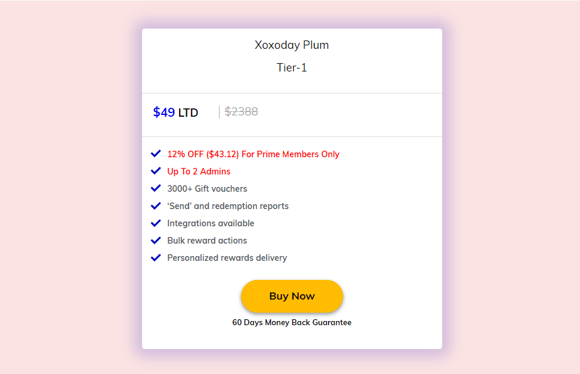Image resolution: width=580 pixels, height=374 pixels.
Task: Open the 60 Days Money Back Guarantee link
Action: click(292, 322)
